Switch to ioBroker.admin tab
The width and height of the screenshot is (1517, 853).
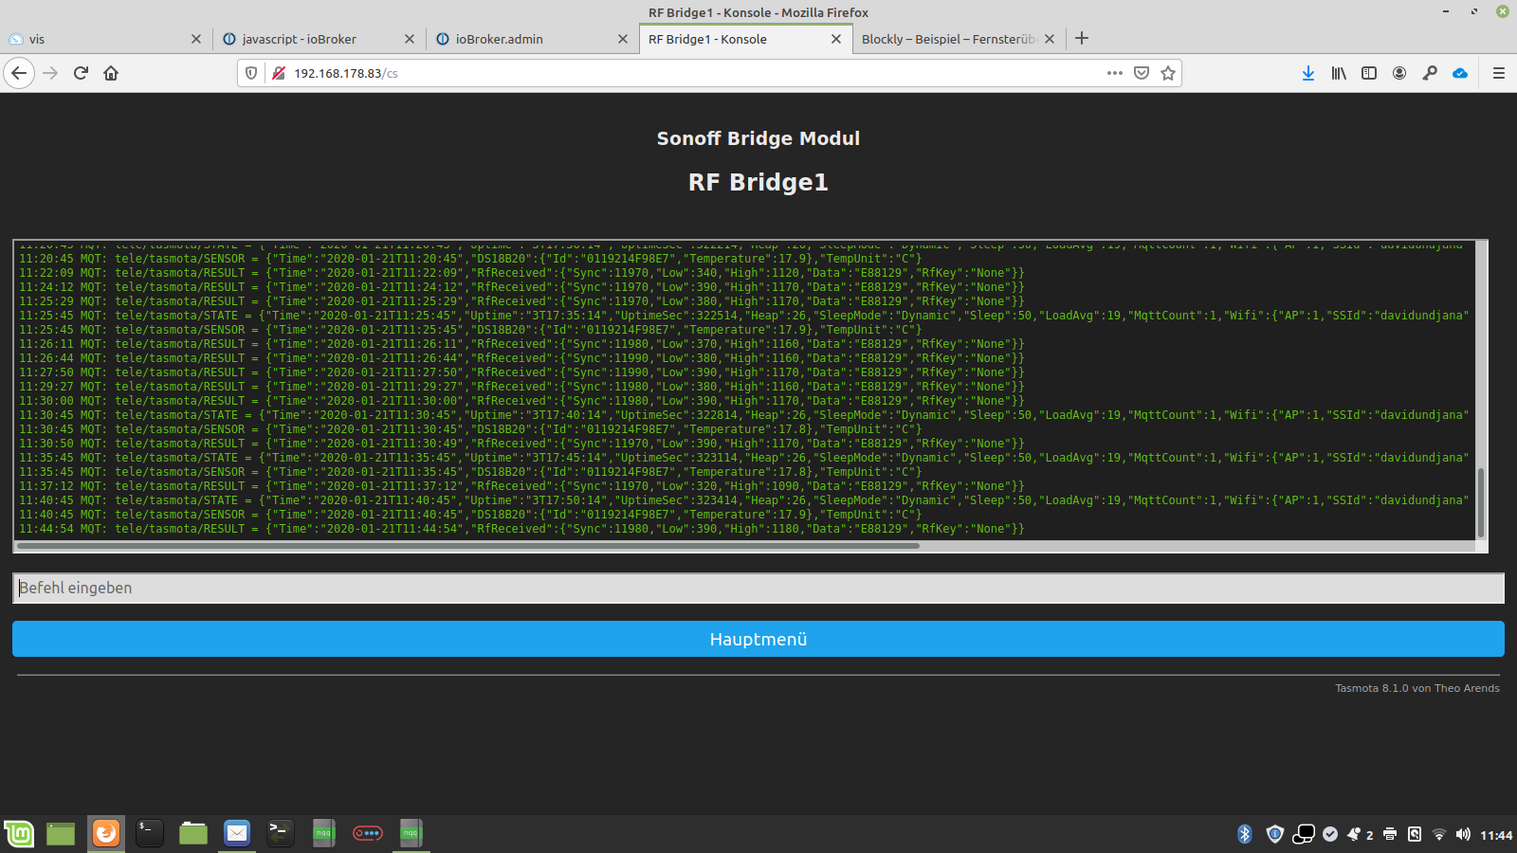(531, 39)
